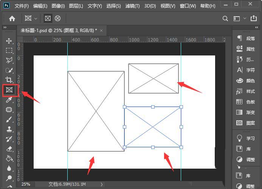Select the History Brush tool
This screenshot has height=189, width=262.
point(9,139)
